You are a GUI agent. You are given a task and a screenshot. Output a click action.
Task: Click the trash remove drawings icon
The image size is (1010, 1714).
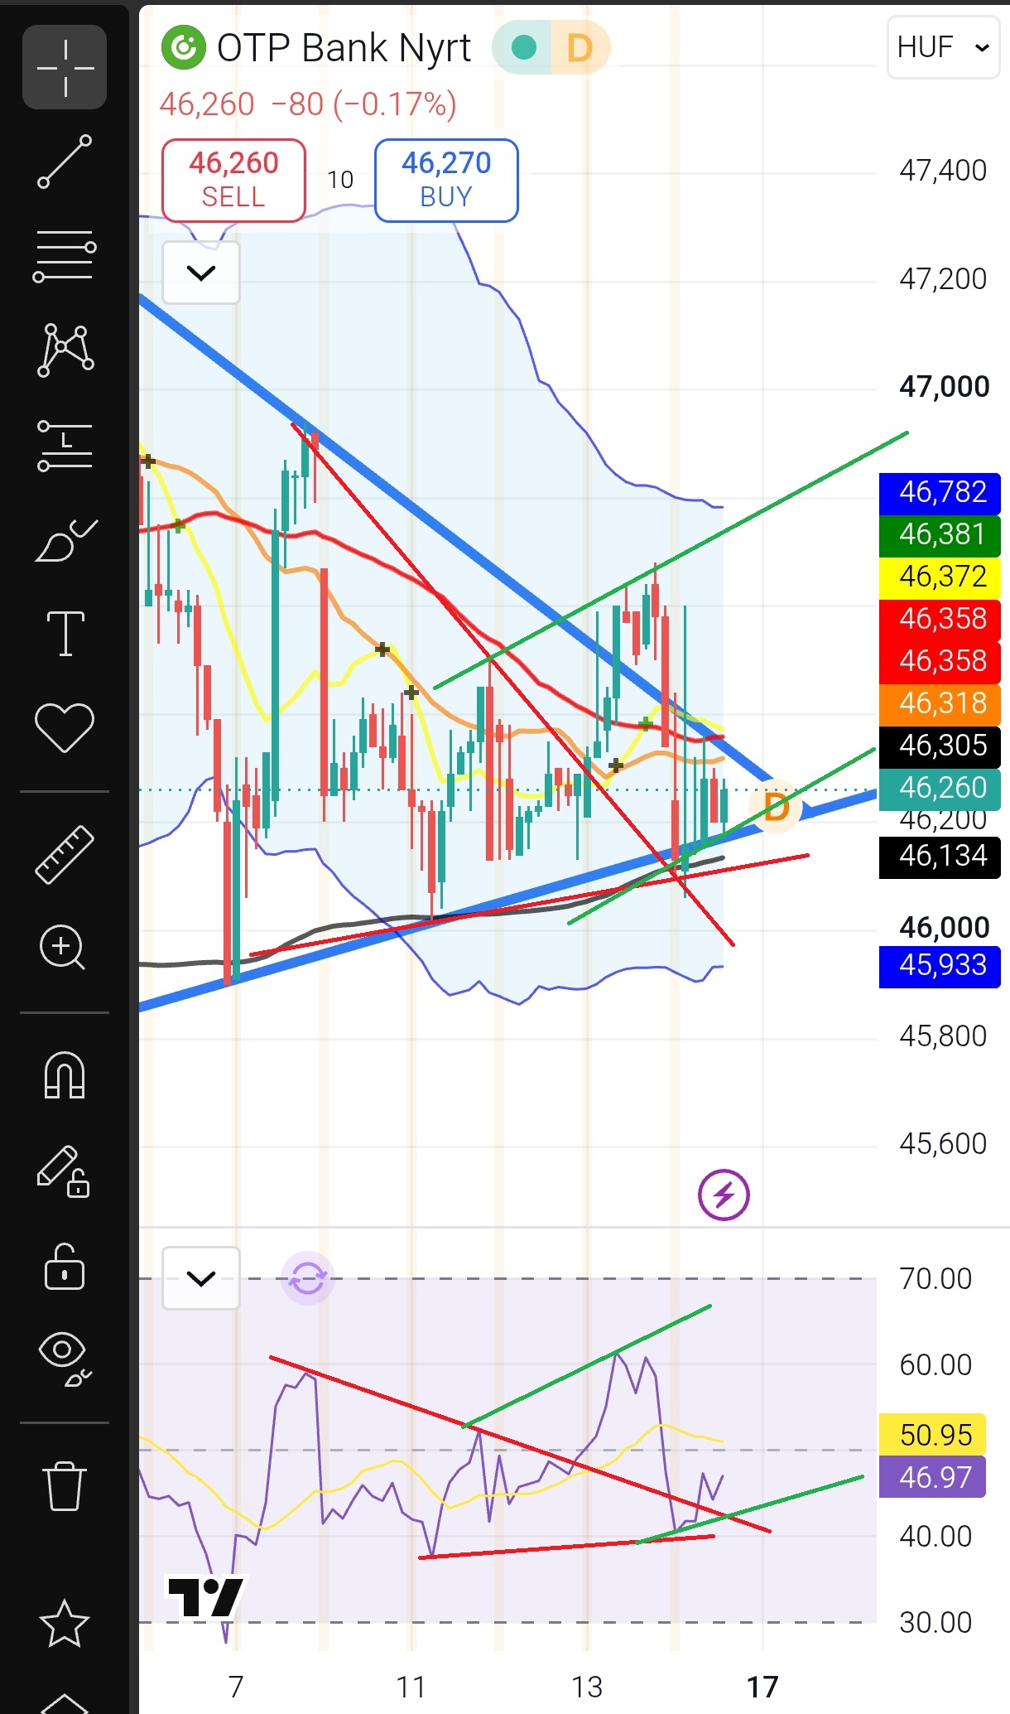click(65, 1485)
